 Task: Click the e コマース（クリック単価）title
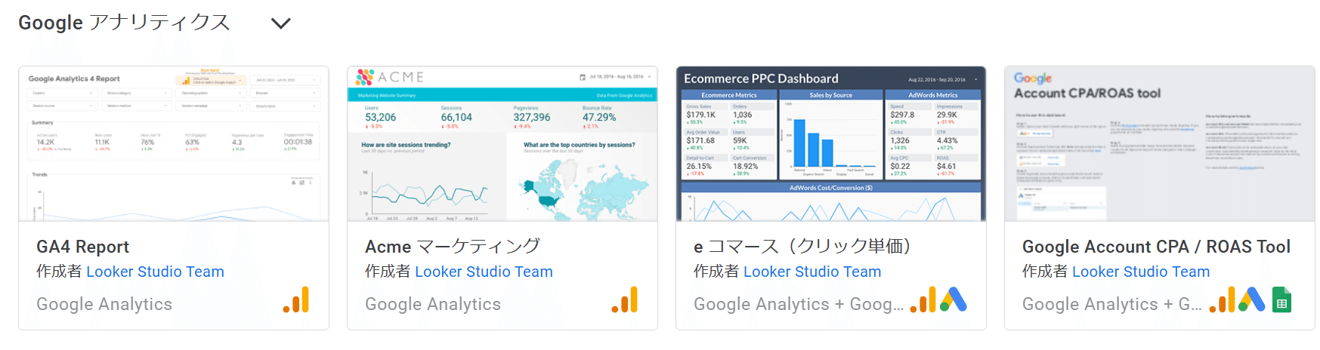802,247
